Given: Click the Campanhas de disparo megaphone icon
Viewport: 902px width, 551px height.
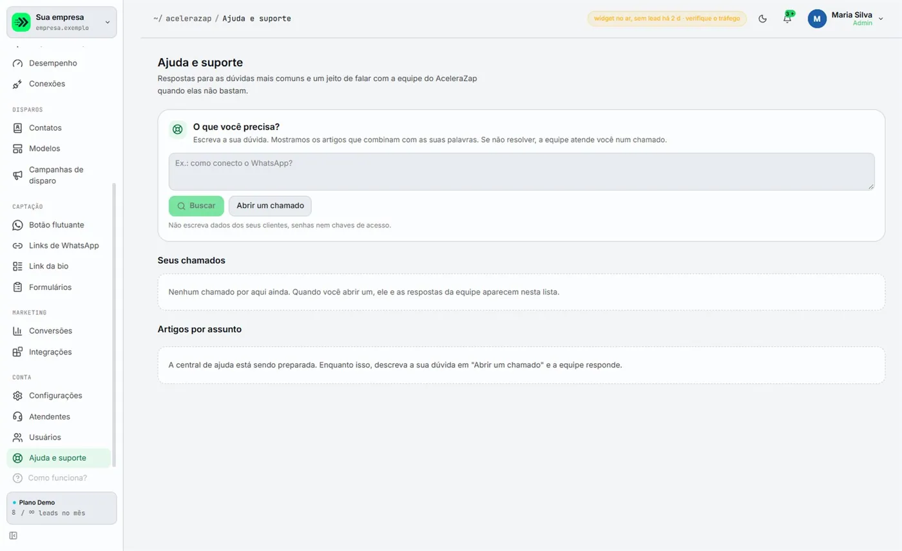Looking at the screenshot, I should point(18,175).
